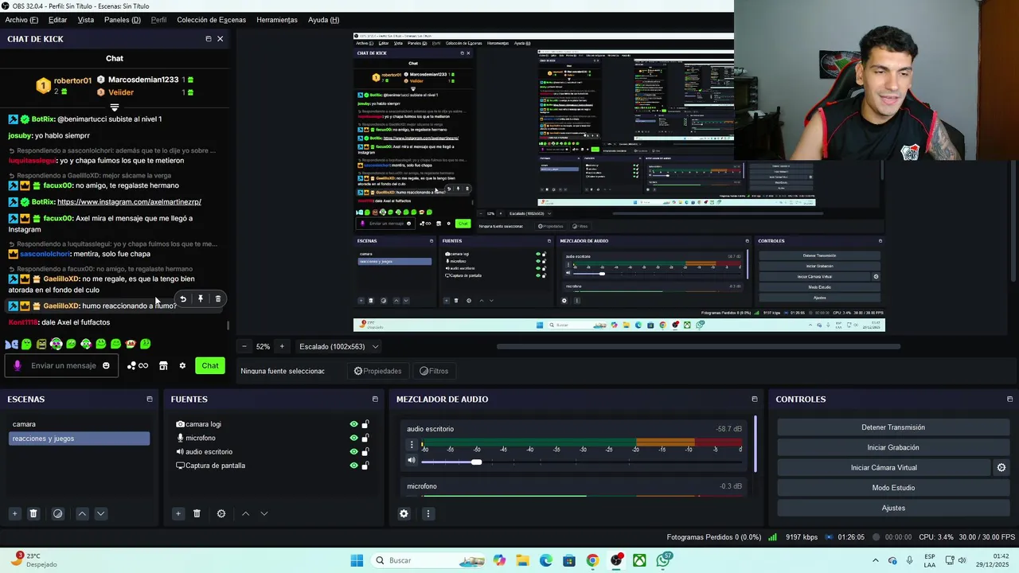The height and width of the screenshot is (573, 1019).
Task: Click Iniciar Grabación button
Action: pyautogui.click(x=893, y=447)
